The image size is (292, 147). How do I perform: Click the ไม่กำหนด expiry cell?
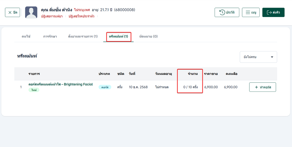[162, 87]
